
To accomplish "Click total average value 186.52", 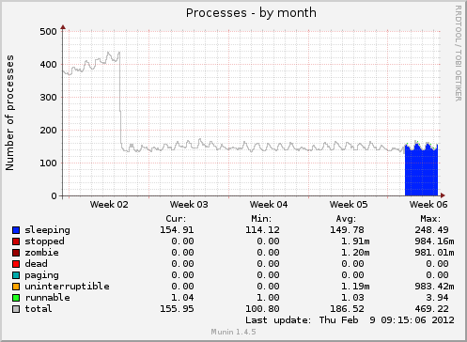I will [347, 309].
